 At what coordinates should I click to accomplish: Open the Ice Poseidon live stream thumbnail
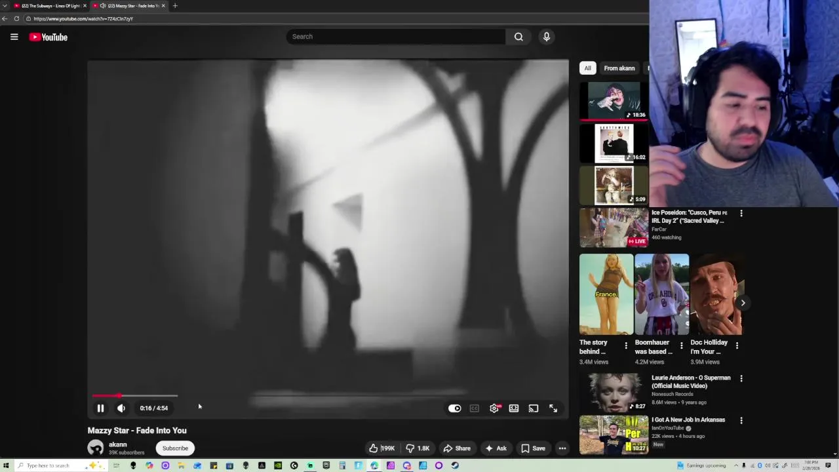[x=614, y=227]
